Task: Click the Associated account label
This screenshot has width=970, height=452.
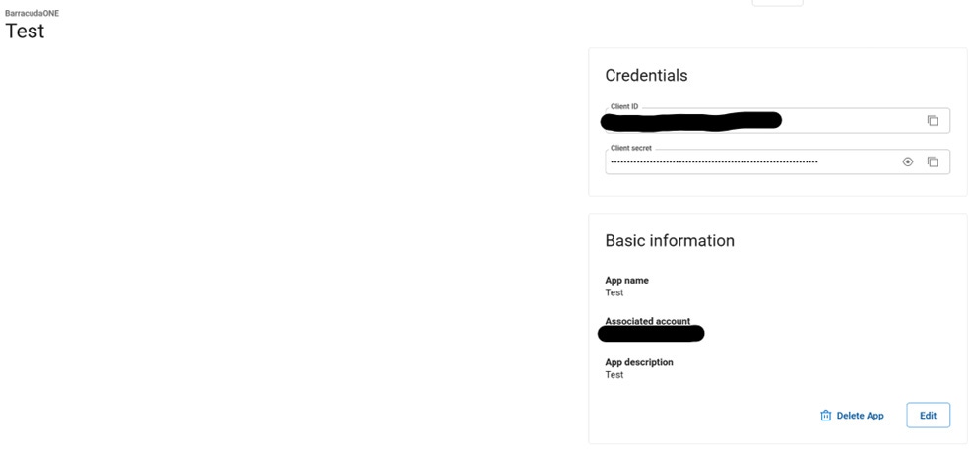Action: tap(647, 321)
